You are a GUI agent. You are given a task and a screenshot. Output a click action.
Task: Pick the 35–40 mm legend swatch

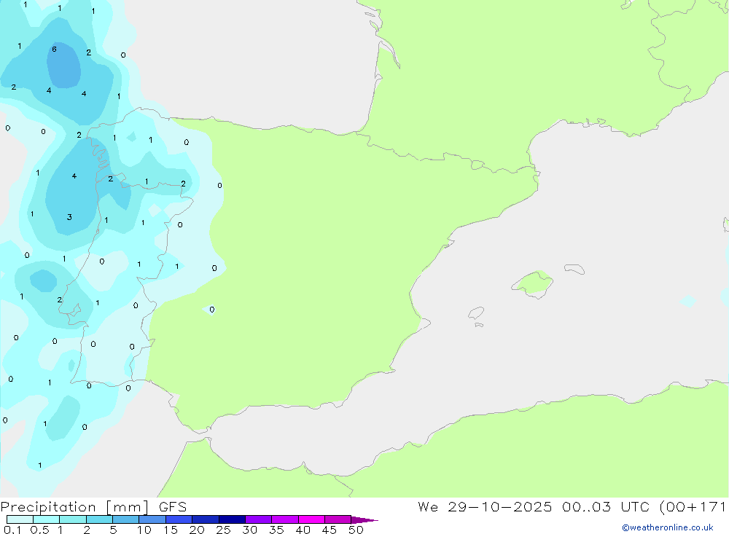tap(285, 519)
